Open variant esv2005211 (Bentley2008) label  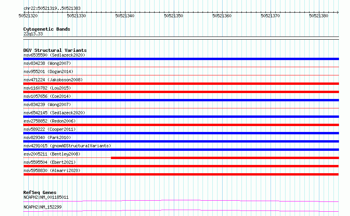[52, 154]
